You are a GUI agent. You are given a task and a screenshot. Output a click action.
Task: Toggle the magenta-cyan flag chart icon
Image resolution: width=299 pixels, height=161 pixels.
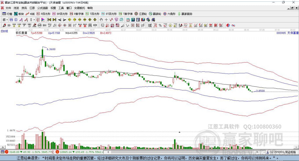tap(43, 20)
